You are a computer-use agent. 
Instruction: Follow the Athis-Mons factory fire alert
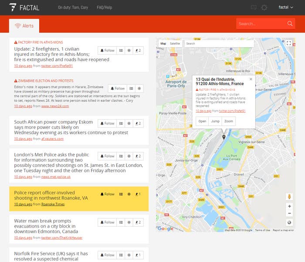pyautogui.click(x=107, y=51)
